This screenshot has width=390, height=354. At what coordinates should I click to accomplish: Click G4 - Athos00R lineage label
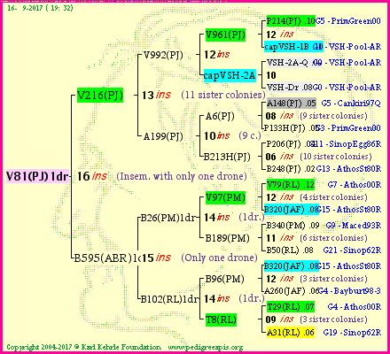(355, 307)
